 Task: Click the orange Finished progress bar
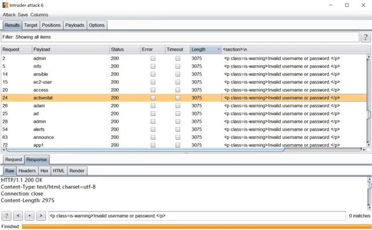click(196, 227)
